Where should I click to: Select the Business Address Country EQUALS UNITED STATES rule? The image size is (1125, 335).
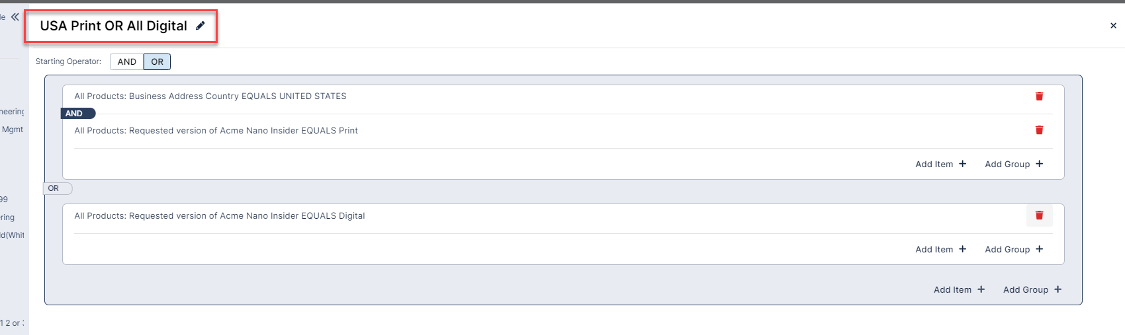(210, 96)
